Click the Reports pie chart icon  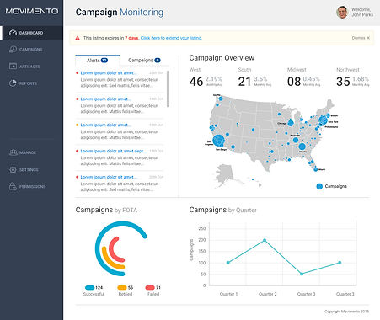[x=13, y=83]
